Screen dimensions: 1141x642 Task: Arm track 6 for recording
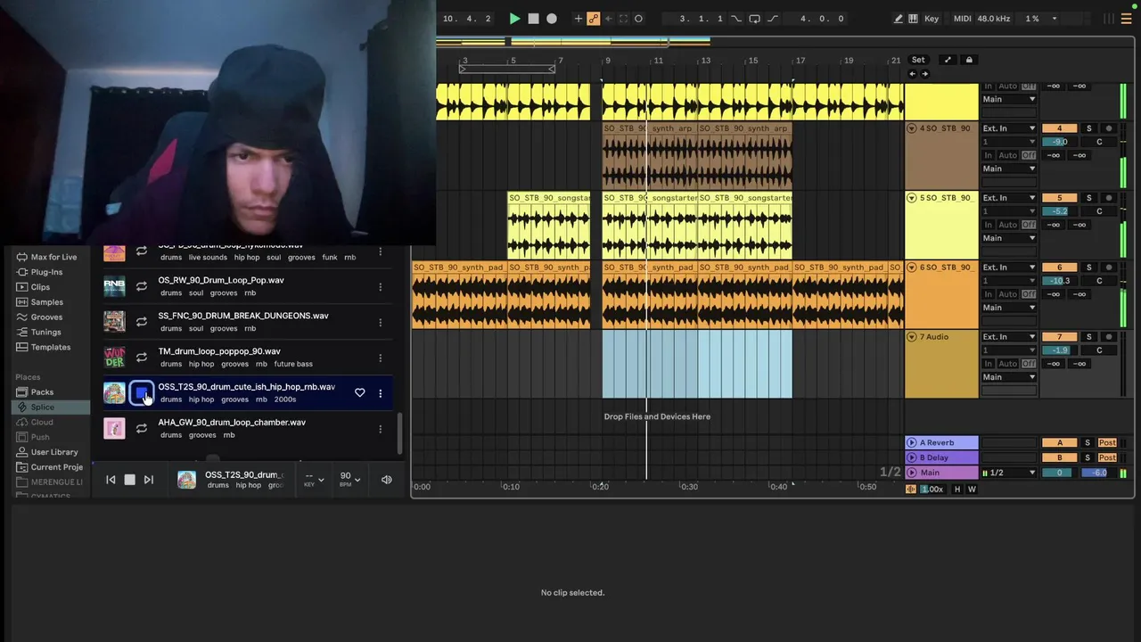pos(1109,267)
